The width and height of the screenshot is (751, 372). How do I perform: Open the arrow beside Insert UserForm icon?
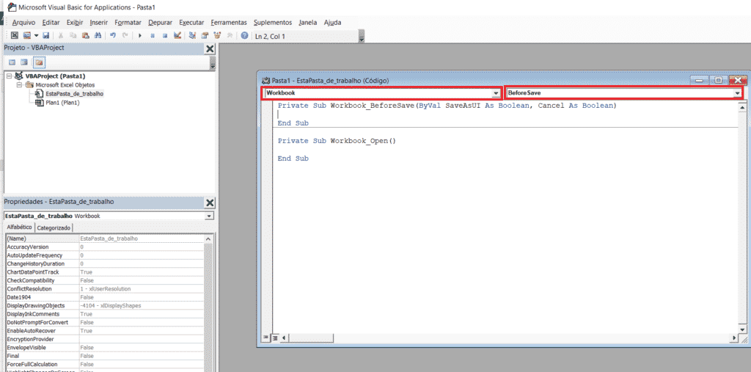point(35,35)
